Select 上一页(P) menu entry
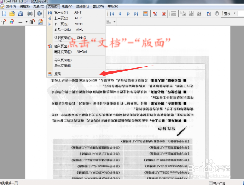 coord(76,18)
